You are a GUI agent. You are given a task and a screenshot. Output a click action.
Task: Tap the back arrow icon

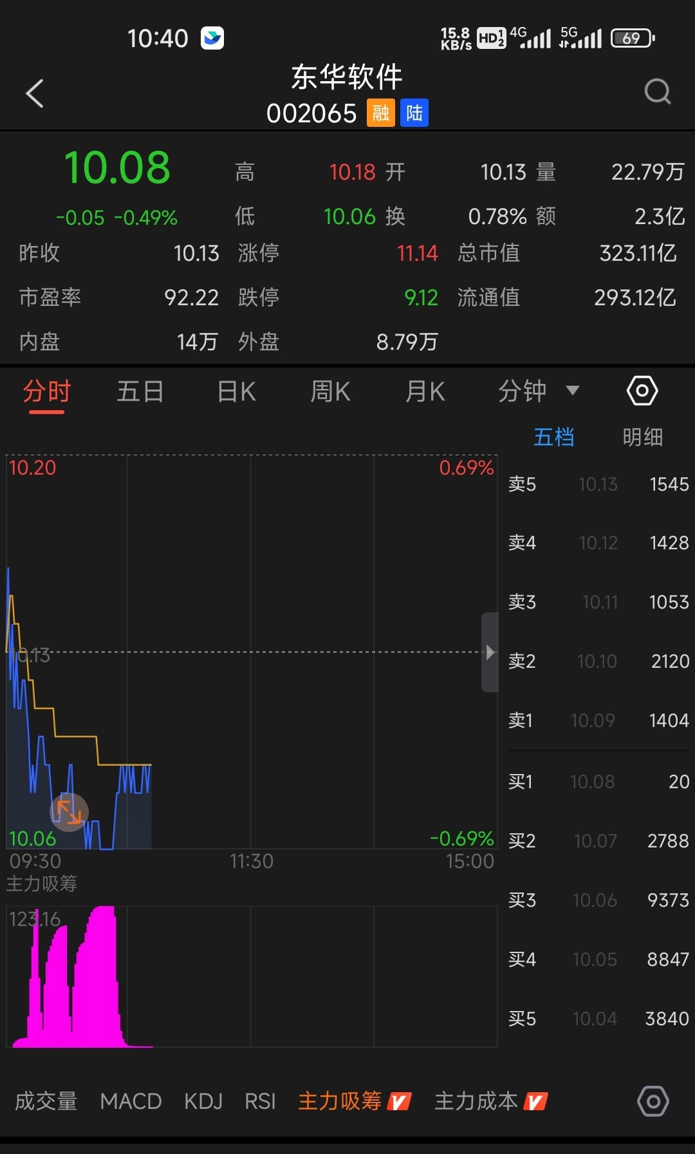[x=35, y=93]
